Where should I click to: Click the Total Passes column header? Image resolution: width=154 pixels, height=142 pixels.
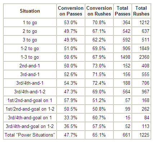(122, 11)
